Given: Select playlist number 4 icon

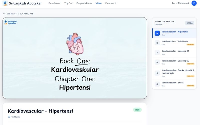Looking at the screenshot, I should coord(157,62).
